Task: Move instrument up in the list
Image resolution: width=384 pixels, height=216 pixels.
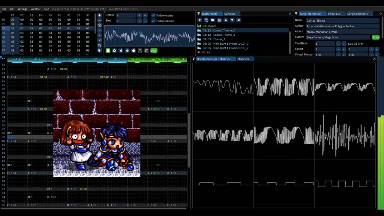Action: click(226, 20)
